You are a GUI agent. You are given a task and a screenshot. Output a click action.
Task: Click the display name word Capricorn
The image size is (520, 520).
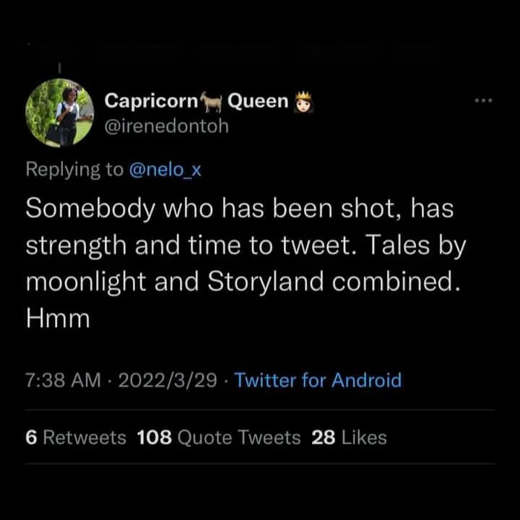[x=151, y=101]
